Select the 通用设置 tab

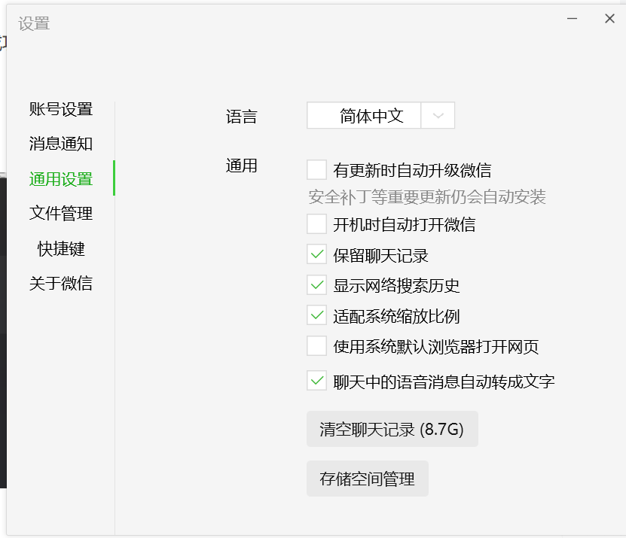(61, 179)
